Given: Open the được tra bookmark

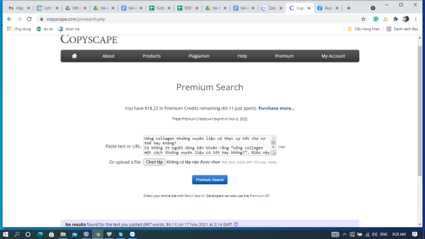Looking at the screenshot, I should point(69,29).
